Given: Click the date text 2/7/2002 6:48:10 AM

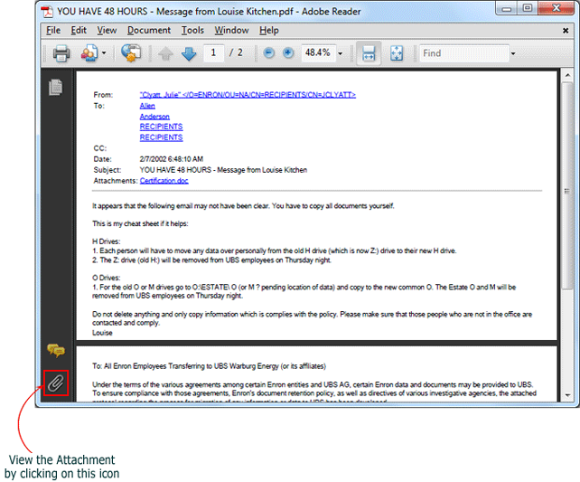Looking at the screenshot, I should 172,159.
